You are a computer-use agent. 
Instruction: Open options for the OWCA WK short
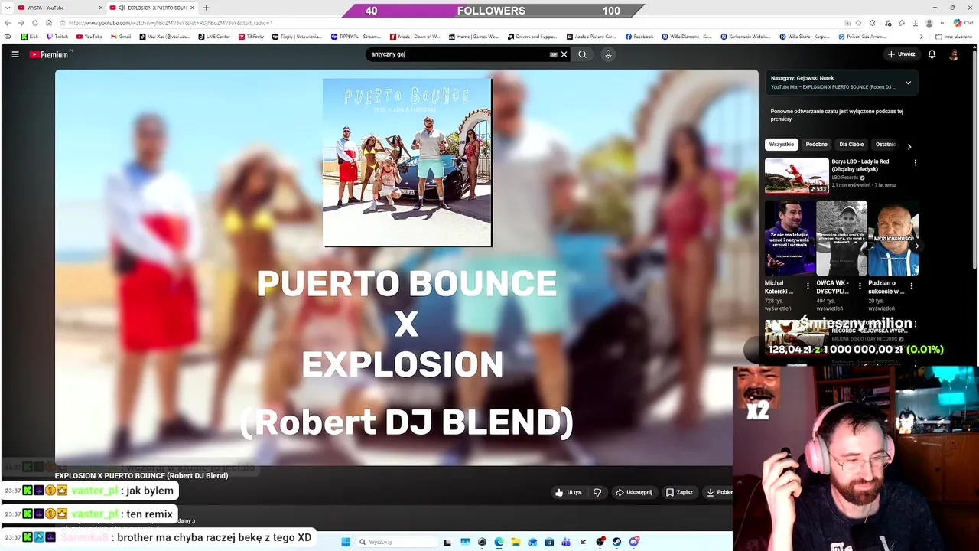tap(860, 285)
